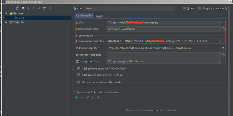Move the configuration up in the list toolbar
This screenshot has width=233, height=116.
(34, 8)
